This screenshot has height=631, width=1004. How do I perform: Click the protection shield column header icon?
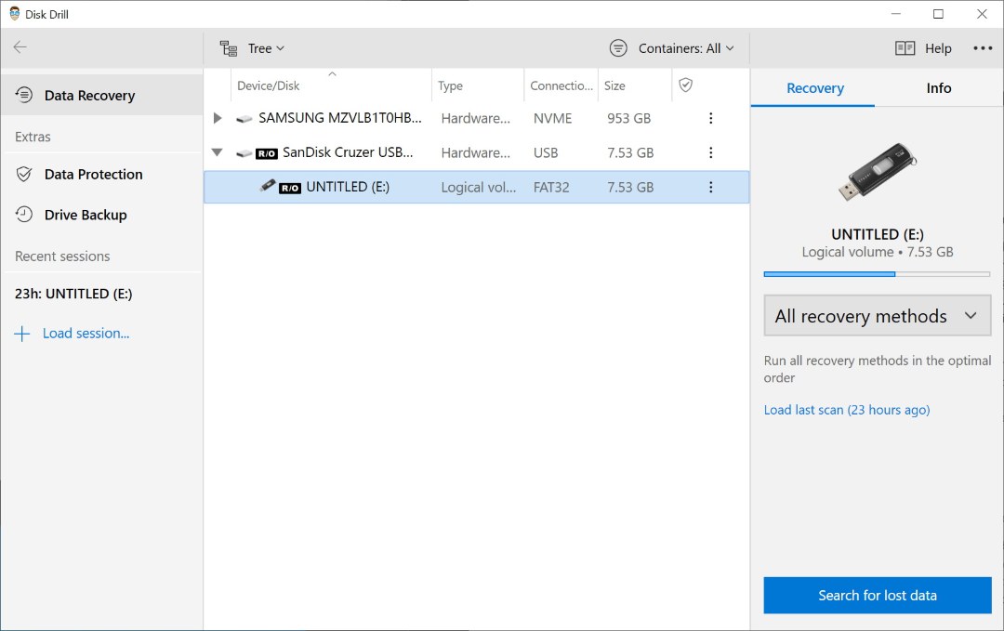point(686,85)
